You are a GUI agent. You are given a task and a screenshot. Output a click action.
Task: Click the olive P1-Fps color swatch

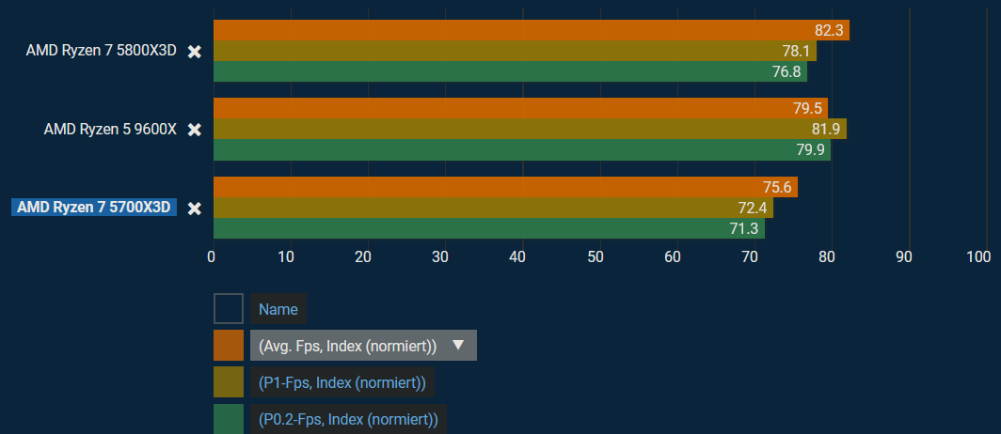coord(229,382)
